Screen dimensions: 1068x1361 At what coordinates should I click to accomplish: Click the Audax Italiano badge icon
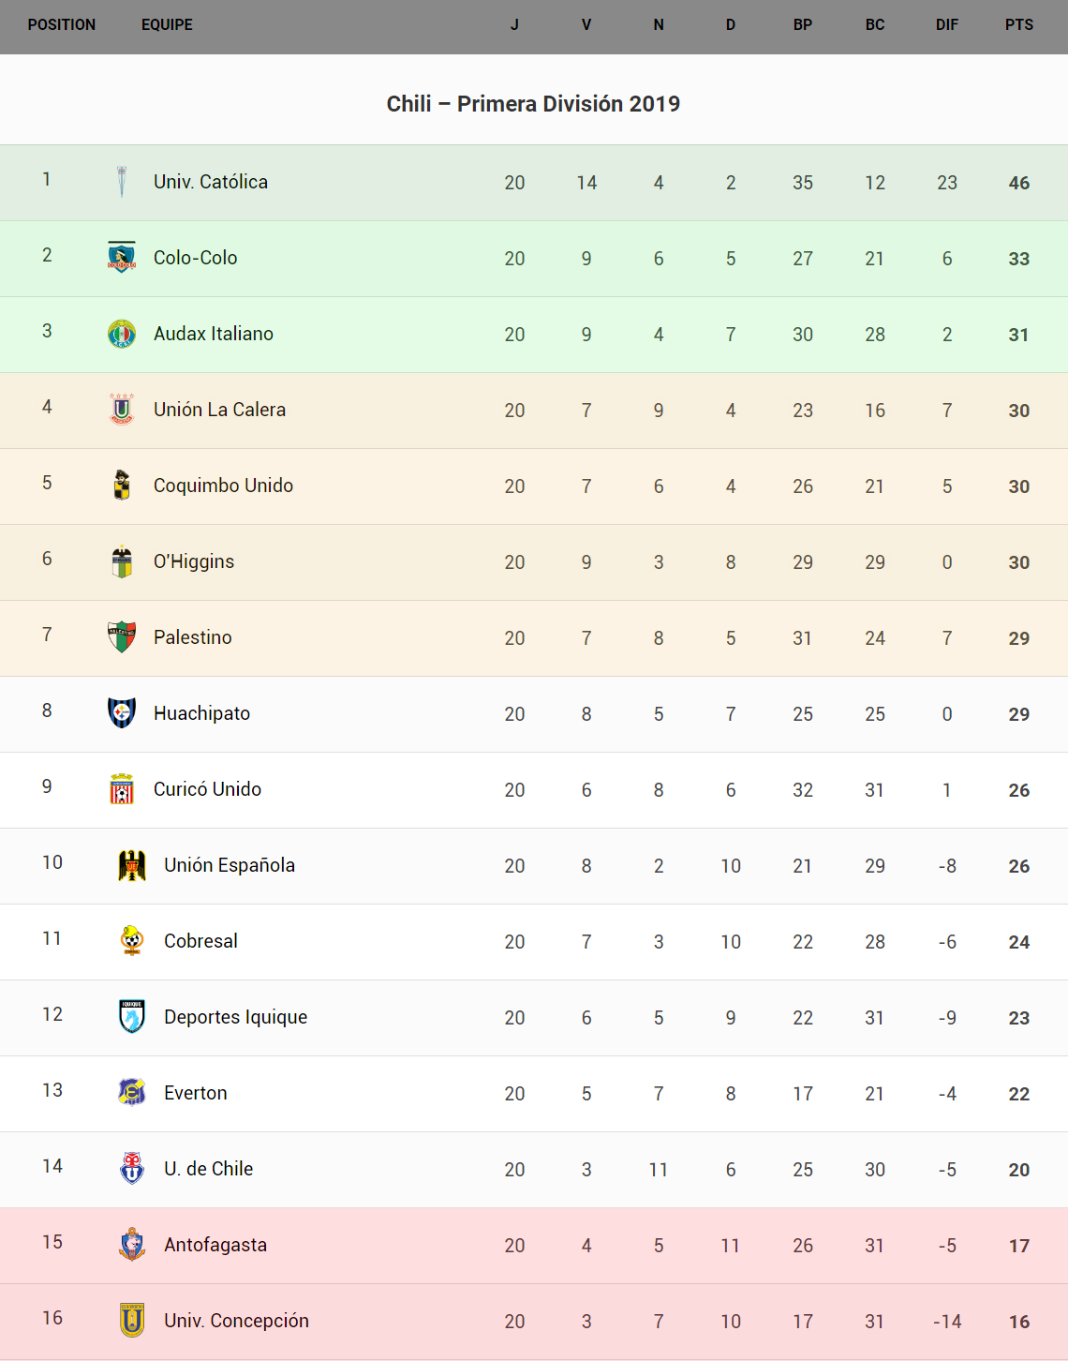pos(122,334)
